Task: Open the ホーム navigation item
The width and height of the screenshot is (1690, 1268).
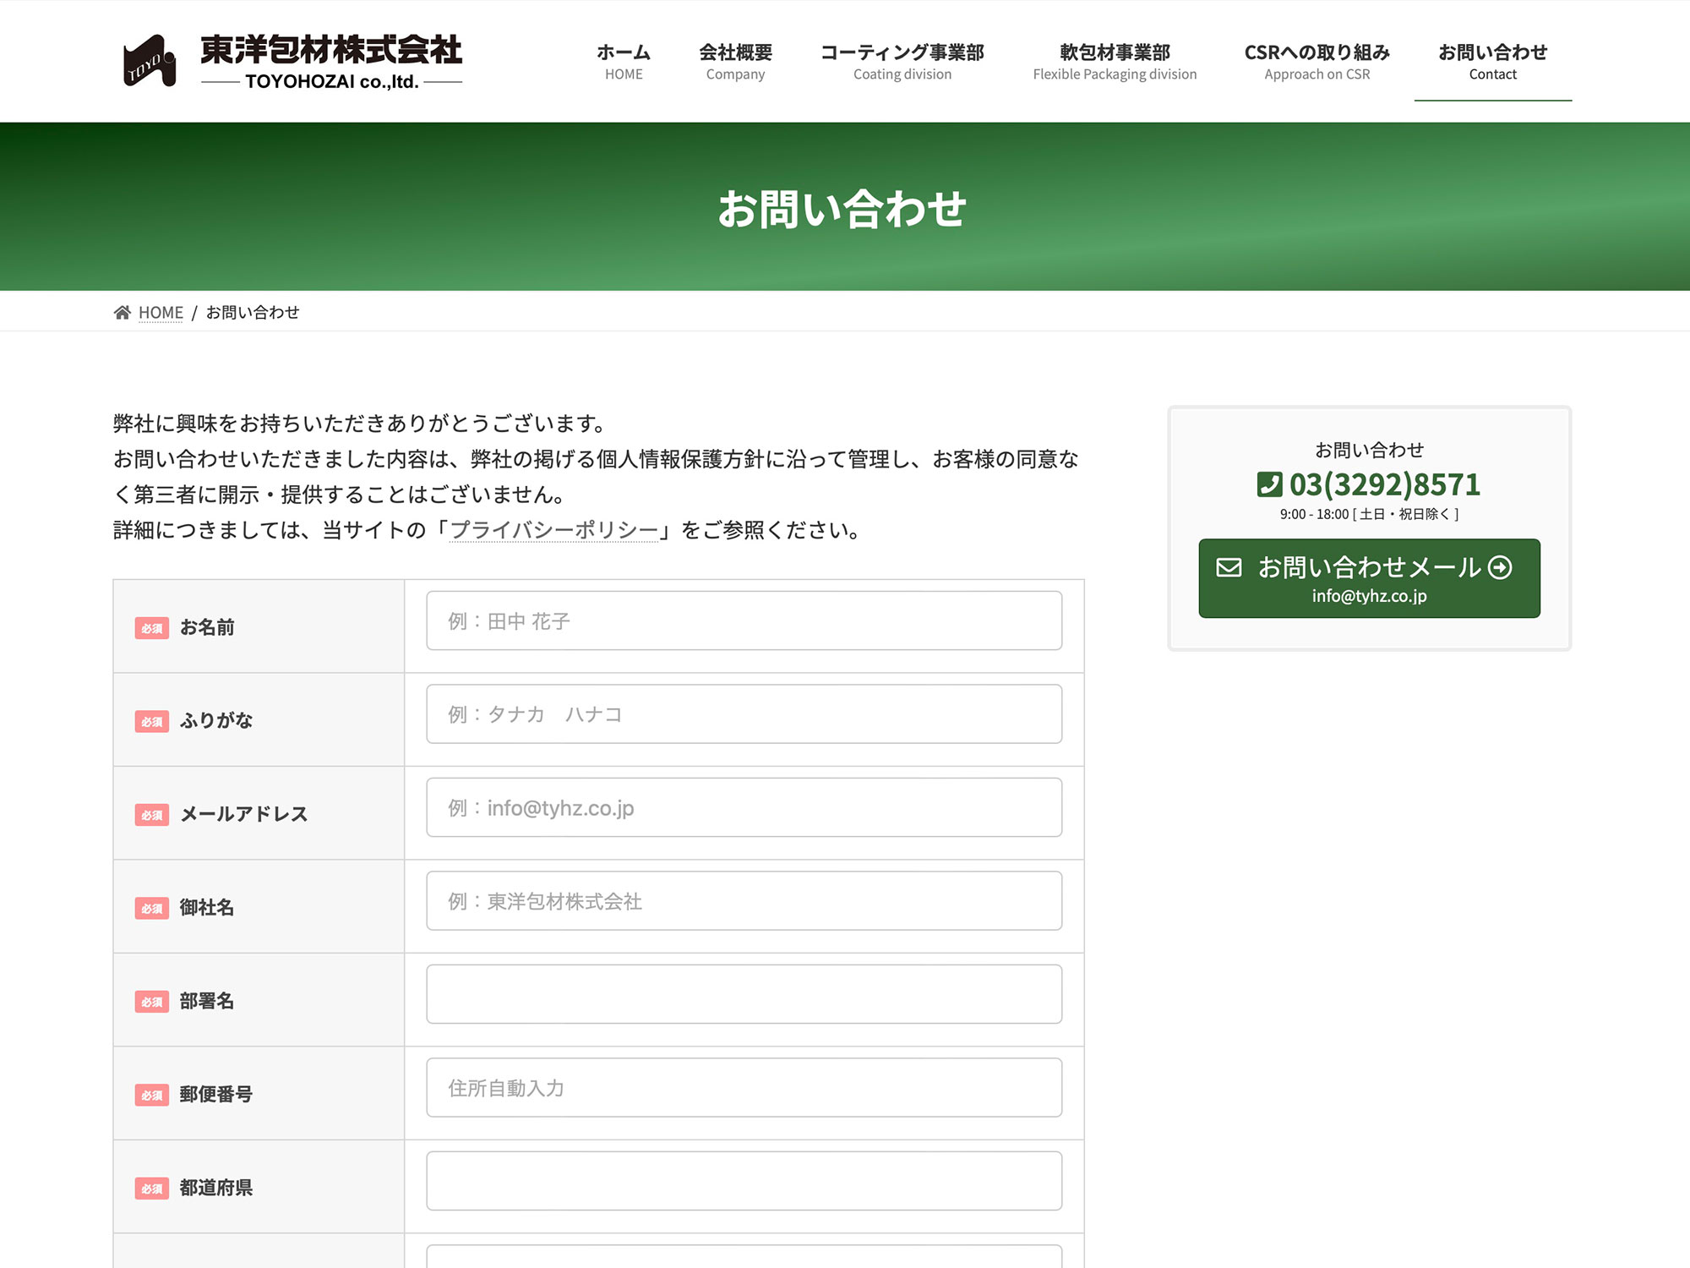Action: click(x=623, y=62)
